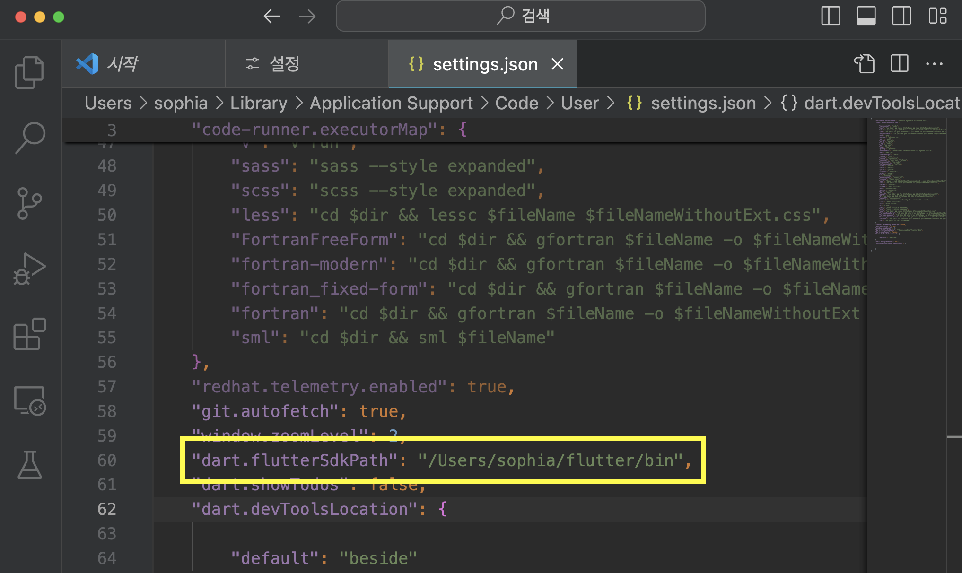Click the 검색 command center search box
Image resolution: width=962 pixels, height=573 pixels.
520,16
